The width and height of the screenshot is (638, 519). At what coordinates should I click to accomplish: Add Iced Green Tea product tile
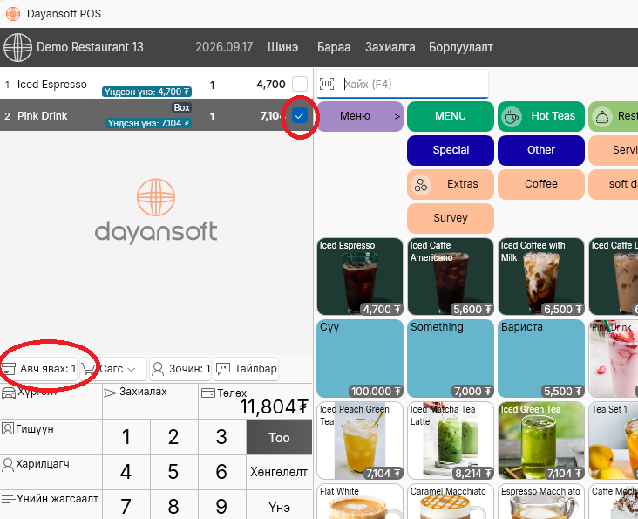pyautogui.click(x=541, y=440)
